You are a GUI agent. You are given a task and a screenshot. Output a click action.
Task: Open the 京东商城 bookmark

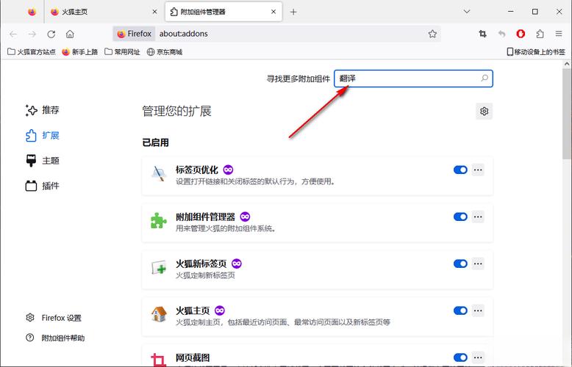click(165, 52)
